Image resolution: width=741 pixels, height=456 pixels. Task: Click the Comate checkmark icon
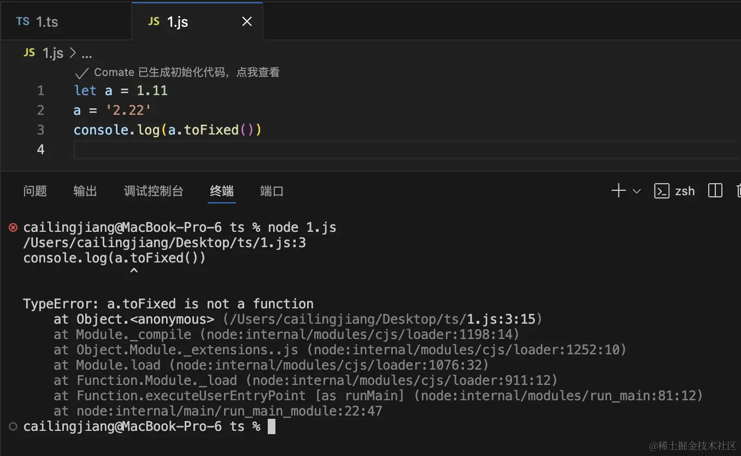click(82, 73)
